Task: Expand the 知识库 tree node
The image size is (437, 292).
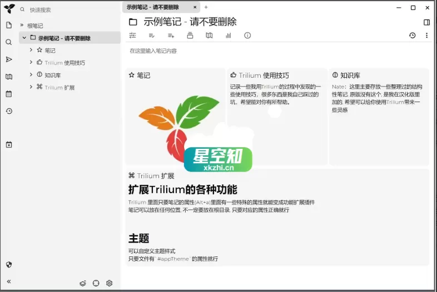Action: (x=31, y=74)
